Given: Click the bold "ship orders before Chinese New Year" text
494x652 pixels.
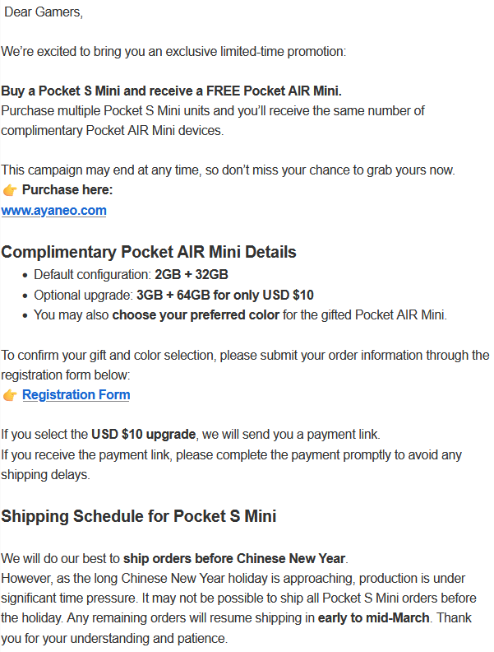Looking at the screenshot, I should [235, 558].
